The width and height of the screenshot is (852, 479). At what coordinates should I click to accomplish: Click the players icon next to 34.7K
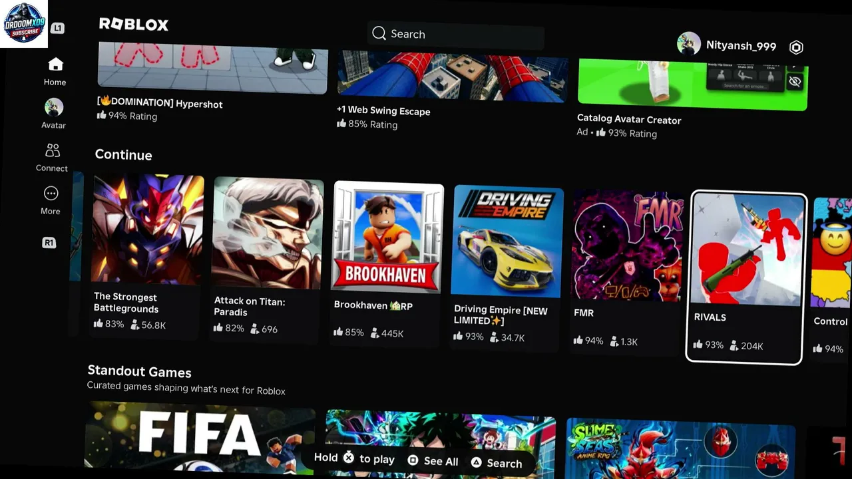[495, 337]
